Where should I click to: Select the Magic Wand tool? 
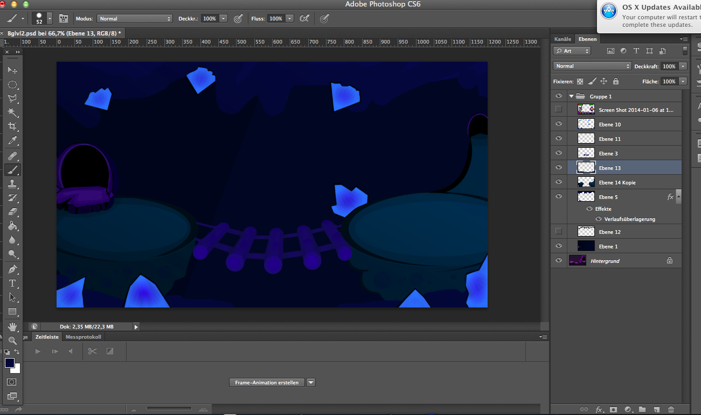click(x=12, y=112)
